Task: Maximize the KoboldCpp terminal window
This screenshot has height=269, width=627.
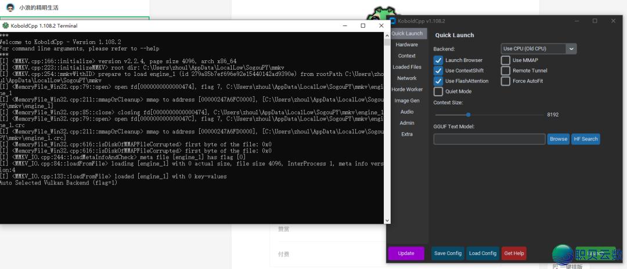Action: click(x=363, y=26)
